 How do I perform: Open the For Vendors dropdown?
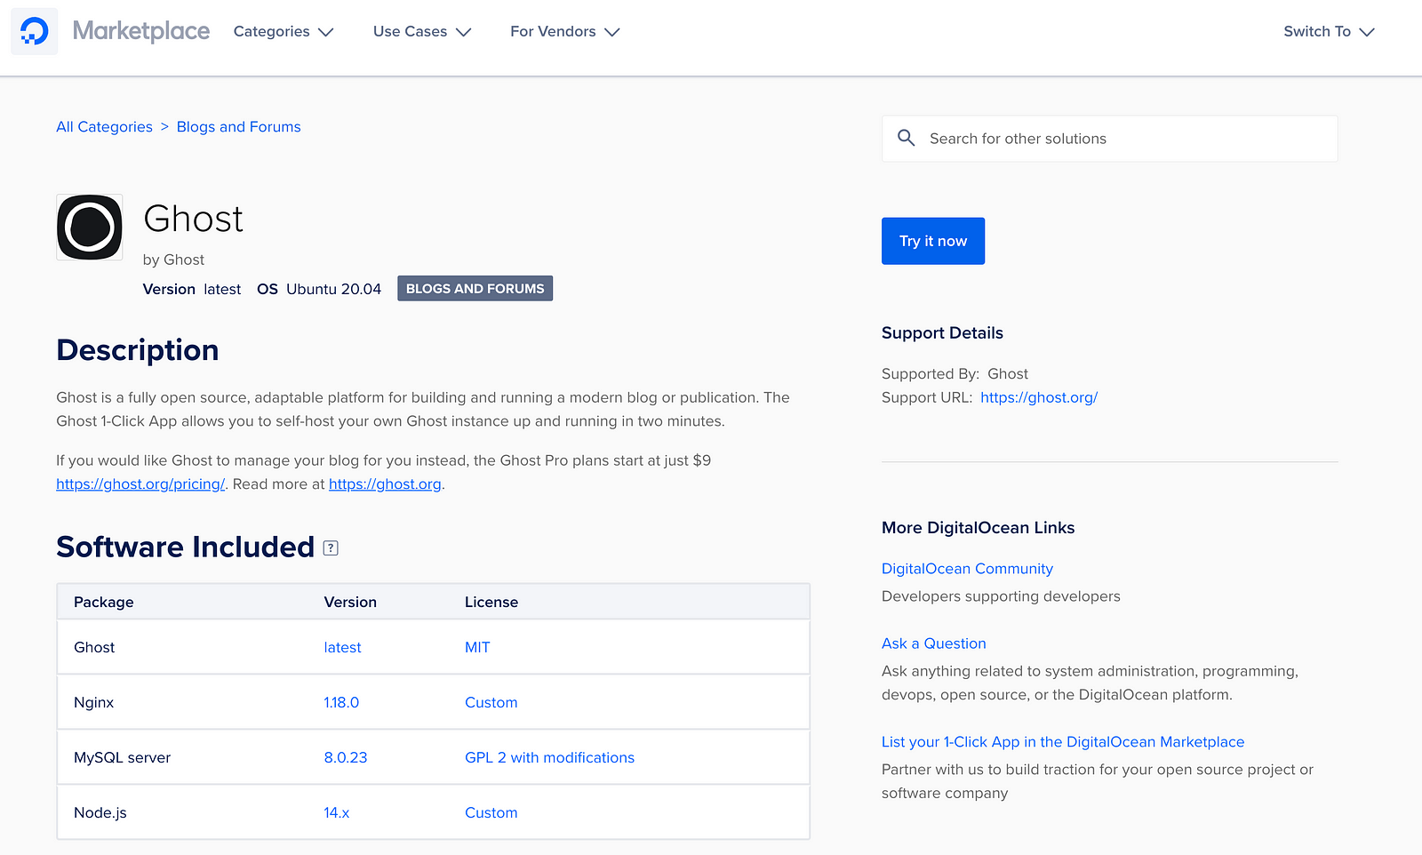(565, 32)
